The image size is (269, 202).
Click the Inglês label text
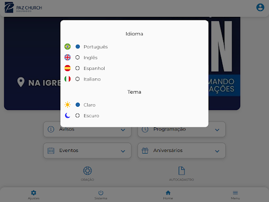[90, 58]
